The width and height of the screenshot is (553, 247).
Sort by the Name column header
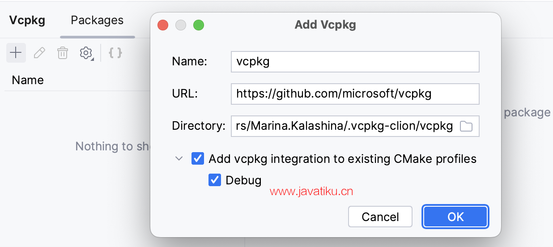[x=28, y=80]
